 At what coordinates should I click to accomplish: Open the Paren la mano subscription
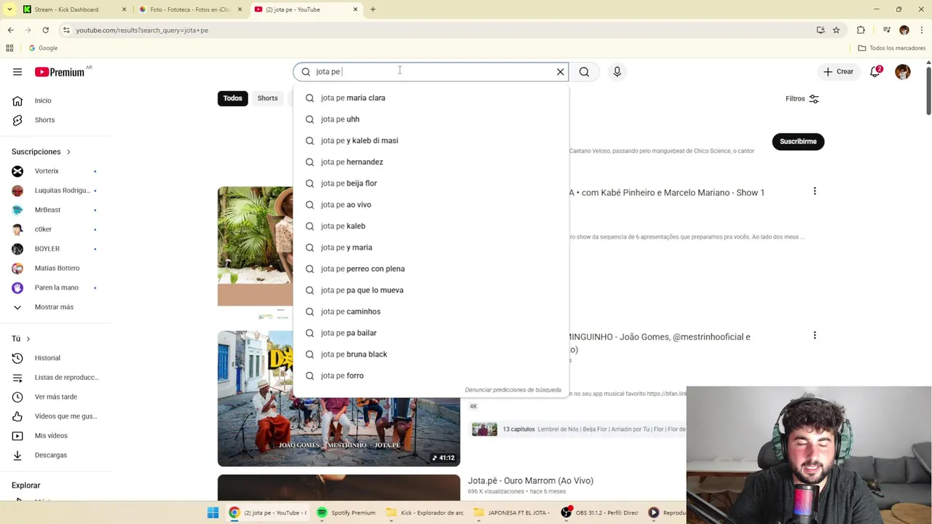pyautogui.click(x=55, y=287)
